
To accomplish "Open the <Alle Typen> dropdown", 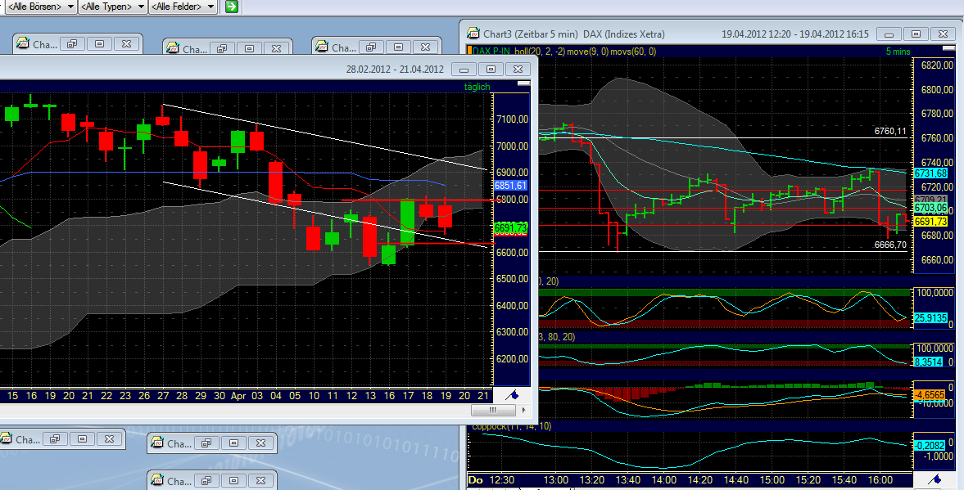I will tap(112, 7).
